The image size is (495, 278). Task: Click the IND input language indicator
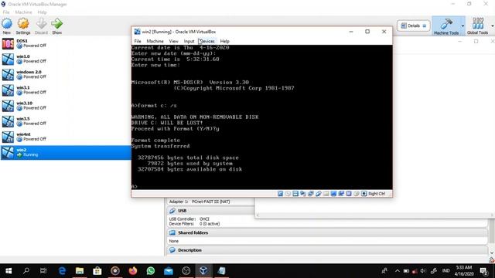[445, 271]
